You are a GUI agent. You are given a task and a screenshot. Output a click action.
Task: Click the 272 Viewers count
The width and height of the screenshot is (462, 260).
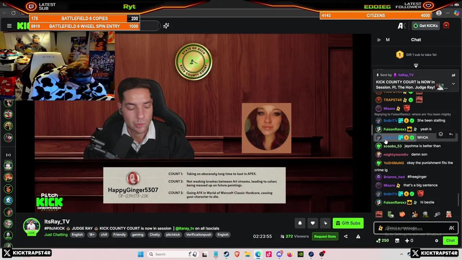coord(295,237)
